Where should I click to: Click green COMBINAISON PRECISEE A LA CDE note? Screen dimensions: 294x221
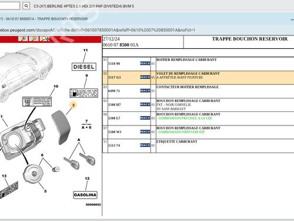click(185, 118)
